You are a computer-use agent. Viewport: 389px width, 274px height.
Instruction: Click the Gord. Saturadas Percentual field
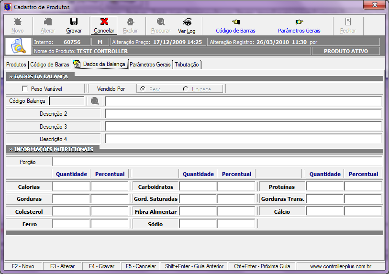[x=236, y=198]
